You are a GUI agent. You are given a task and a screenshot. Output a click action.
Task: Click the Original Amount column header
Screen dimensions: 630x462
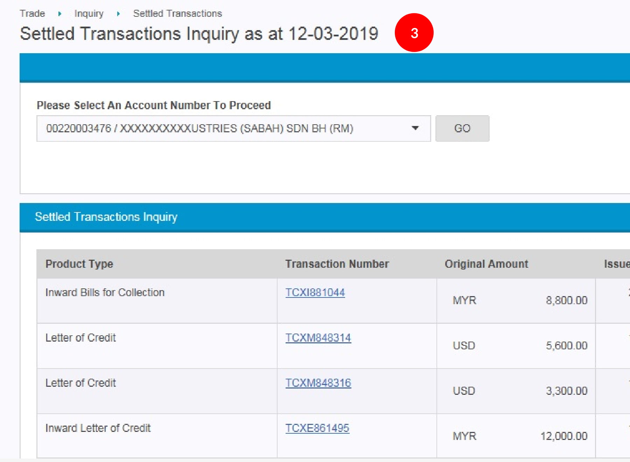coord(486,264)
